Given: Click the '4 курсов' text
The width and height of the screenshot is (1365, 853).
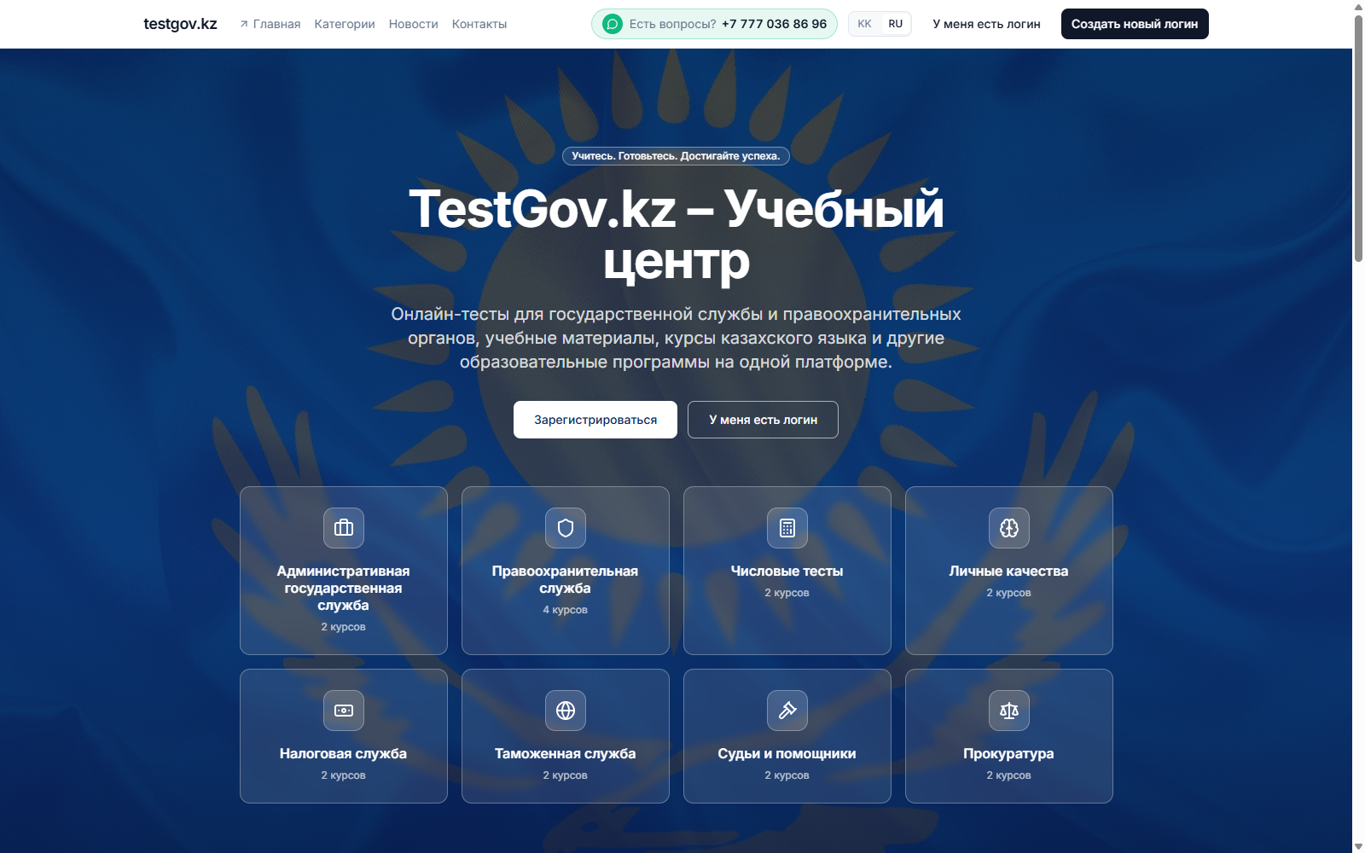Looking at the screenshot, I should 566,610.
